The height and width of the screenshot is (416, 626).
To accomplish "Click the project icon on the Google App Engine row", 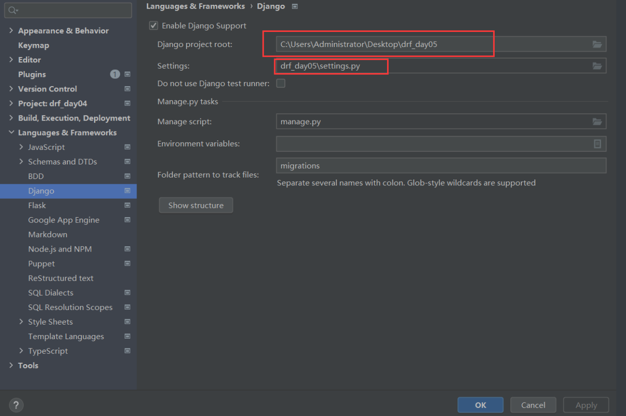I will pos(127,220).
